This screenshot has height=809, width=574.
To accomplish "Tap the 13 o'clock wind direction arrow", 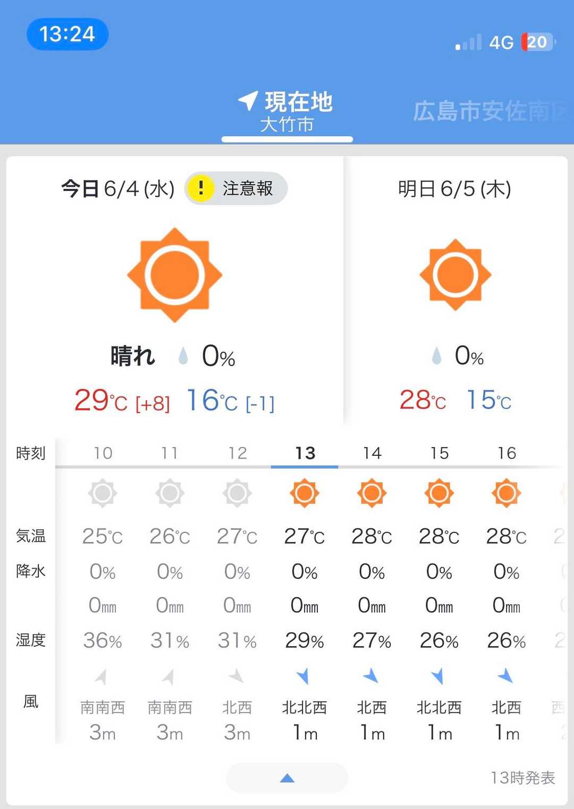I will 303,676.
